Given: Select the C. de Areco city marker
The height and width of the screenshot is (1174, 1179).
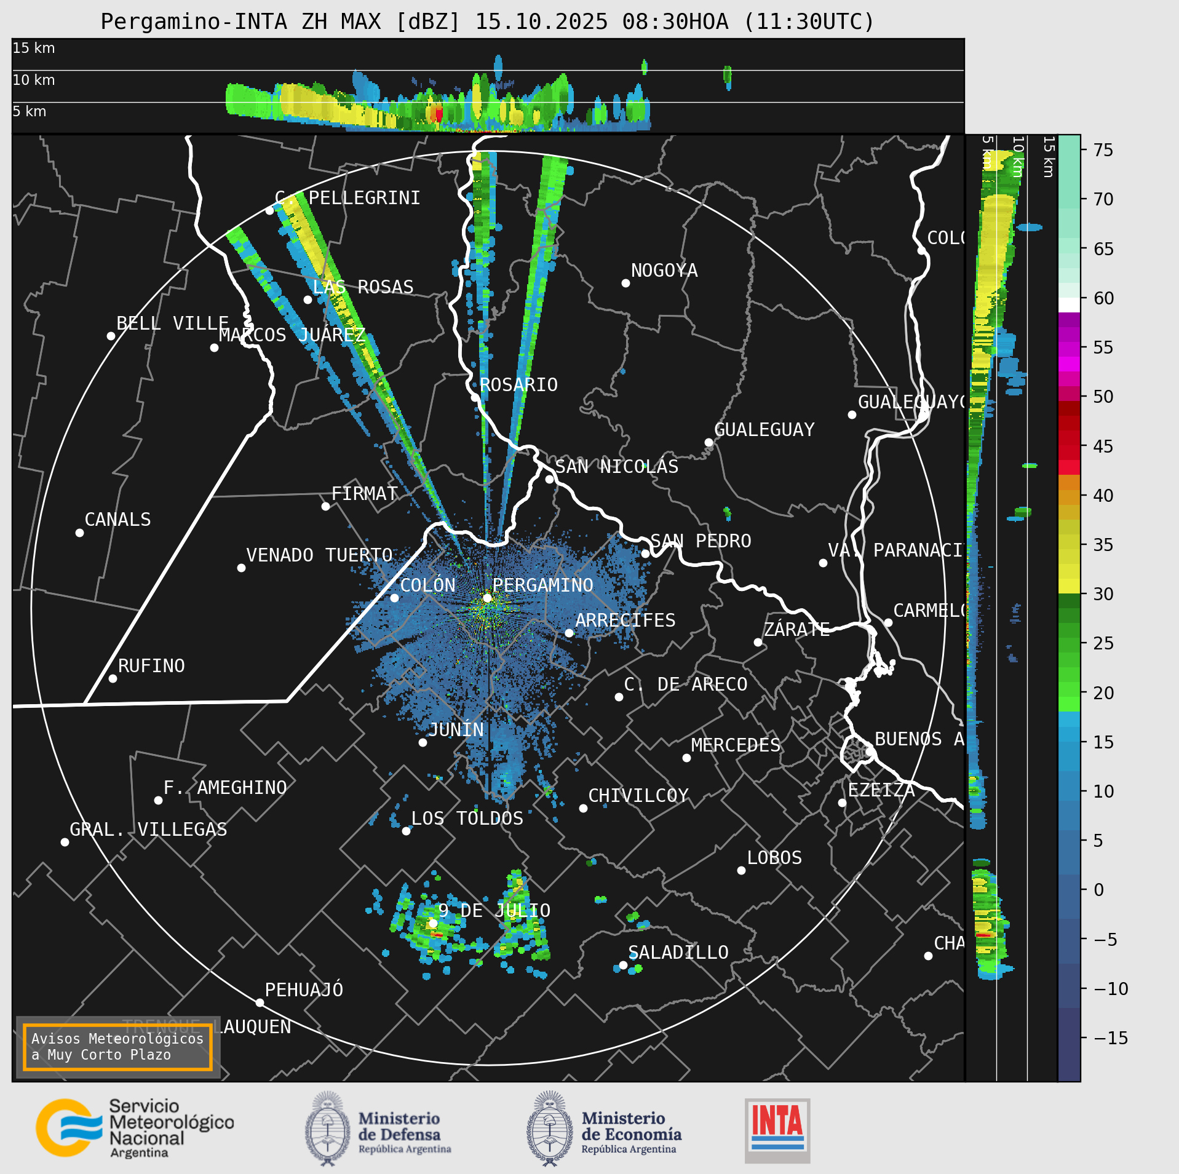Looking at the screenshot, I should pos(619,697).
